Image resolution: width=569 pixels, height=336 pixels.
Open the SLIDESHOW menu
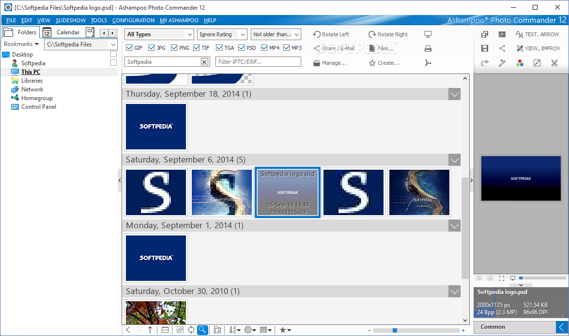[x=70, y=20]
